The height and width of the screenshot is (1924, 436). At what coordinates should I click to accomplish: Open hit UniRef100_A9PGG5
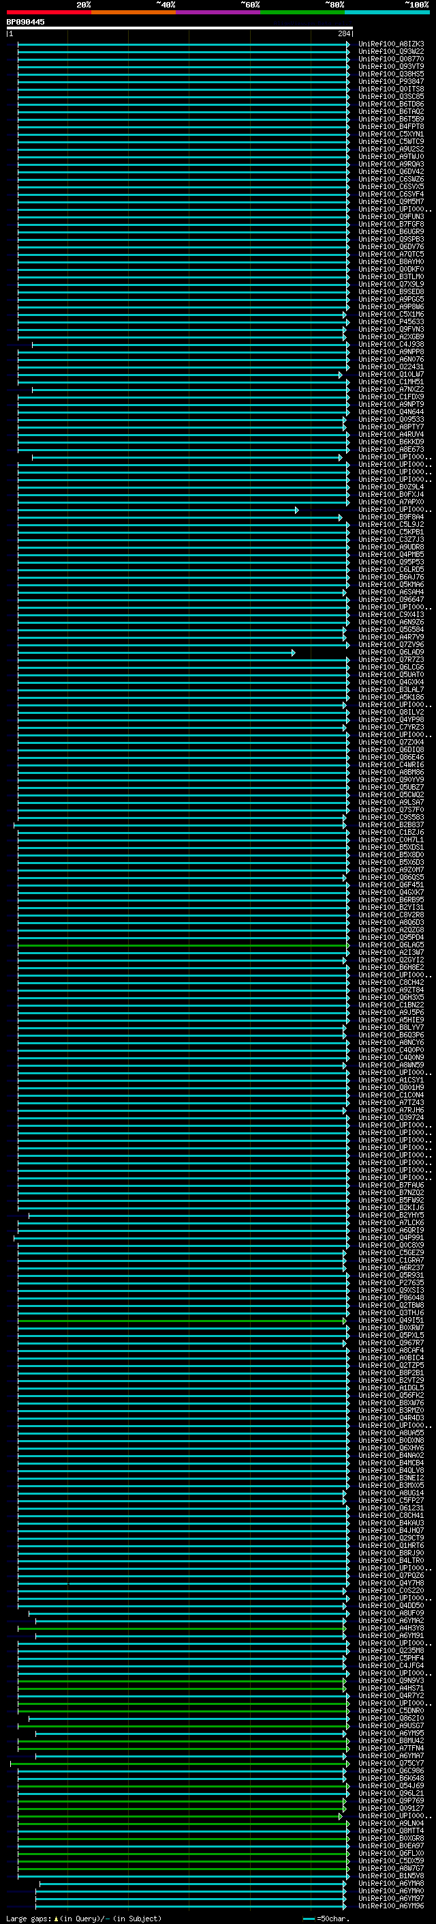[x=391, y=300]
